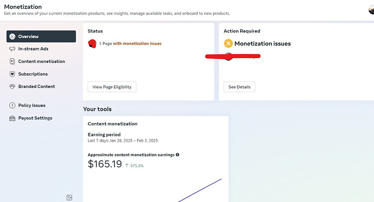374x202 pixels.
Task: Click the In-stream Ads megaphone icon
Action: pos(12,49)
